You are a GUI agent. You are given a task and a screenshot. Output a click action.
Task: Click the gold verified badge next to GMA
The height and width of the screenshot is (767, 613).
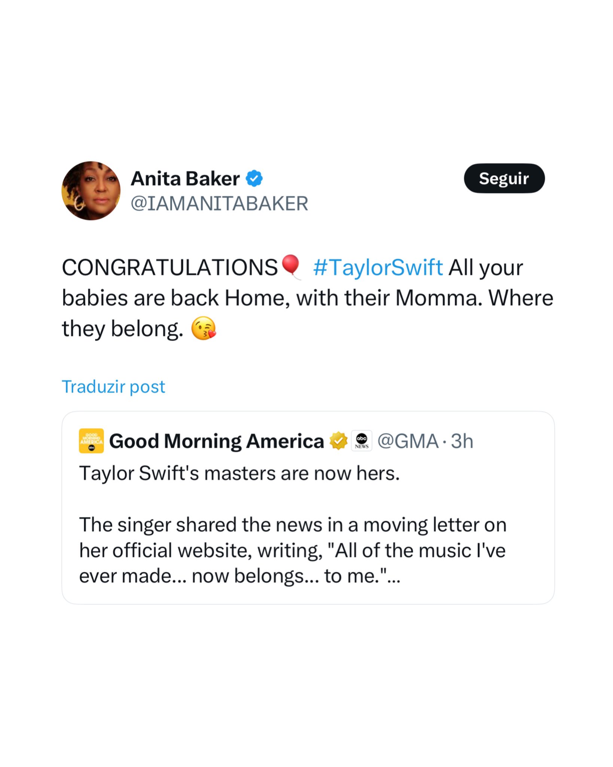click(338, 441)
